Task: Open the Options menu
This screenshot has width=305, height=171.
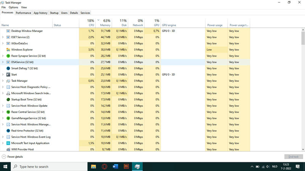Action: (x=13, y=7)
